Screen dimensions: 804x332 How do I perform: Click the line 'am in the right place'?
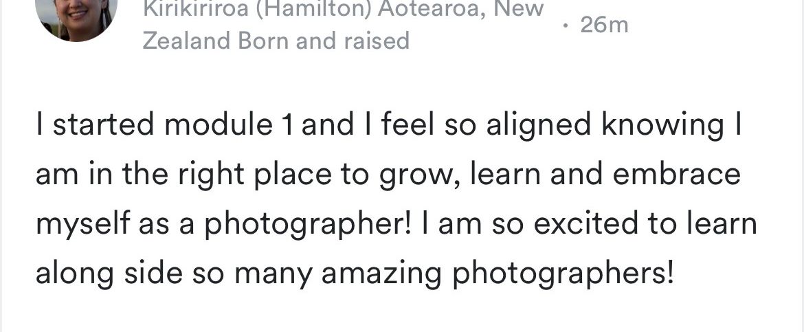tap(388, 175)
